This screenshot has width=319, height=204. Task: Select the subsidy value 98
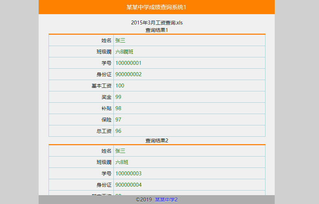[118, 108]
